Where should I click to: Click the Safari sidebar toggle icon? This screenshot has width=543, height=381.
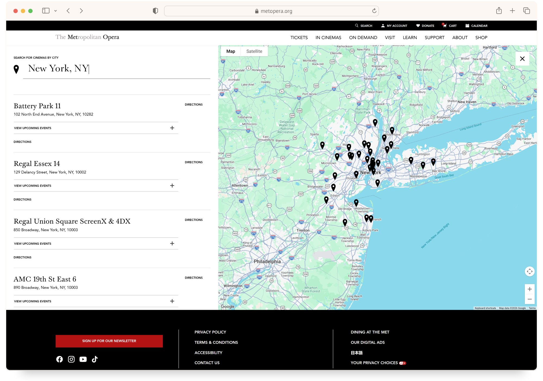(x=46, y=11)
